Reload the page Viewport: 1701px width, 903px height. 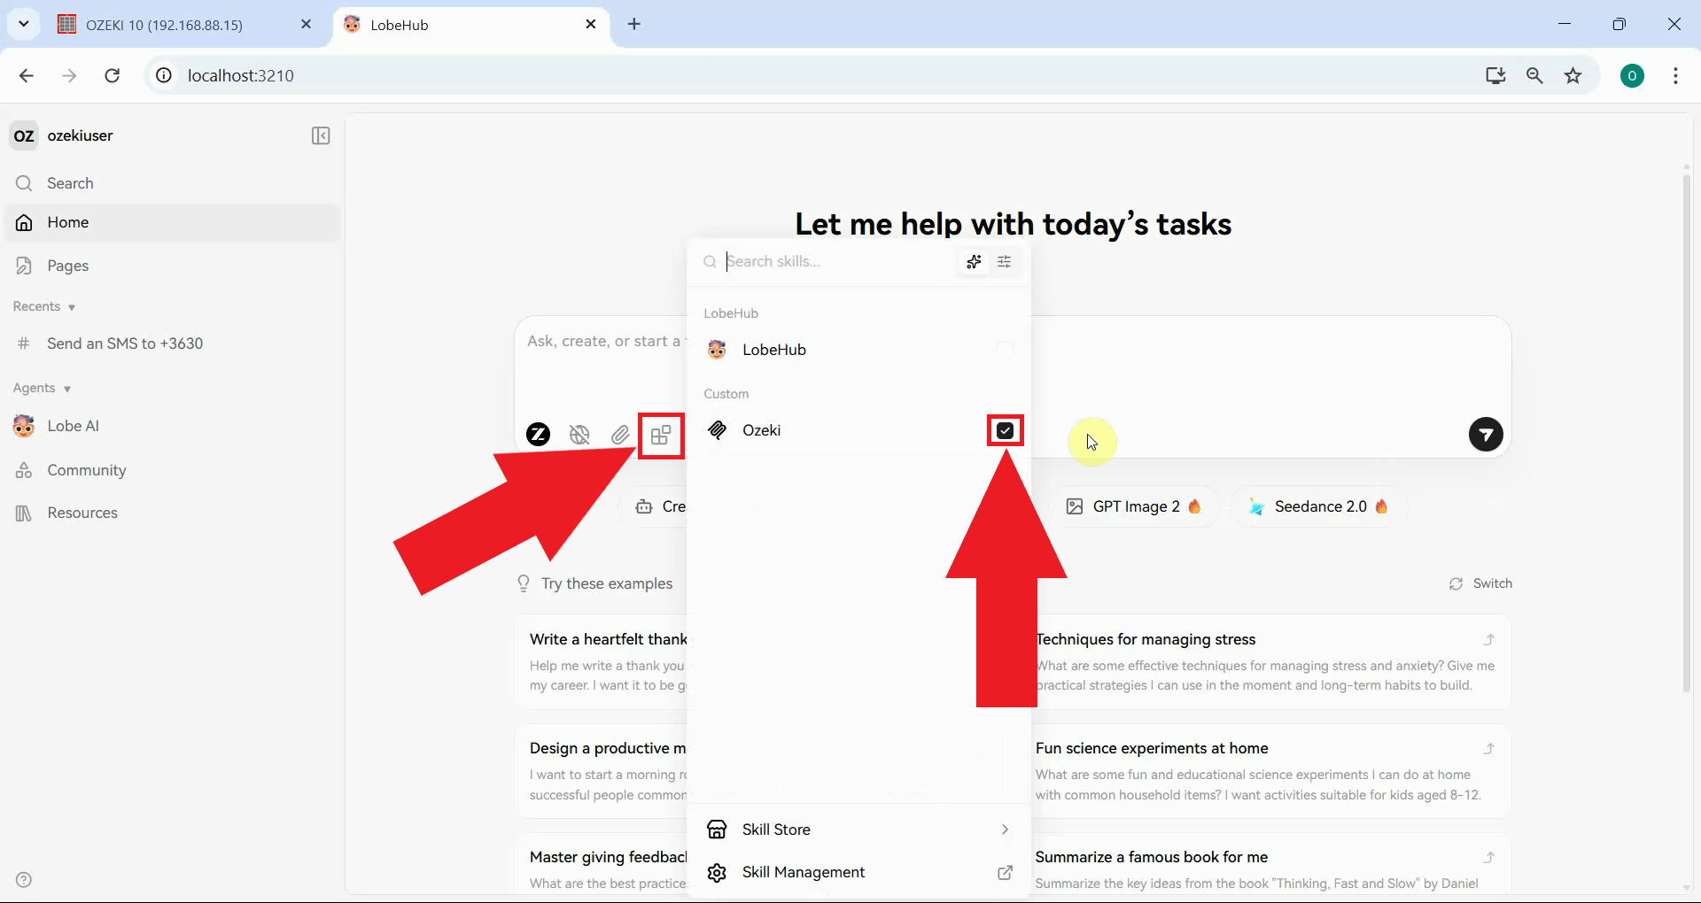point(112,75)
